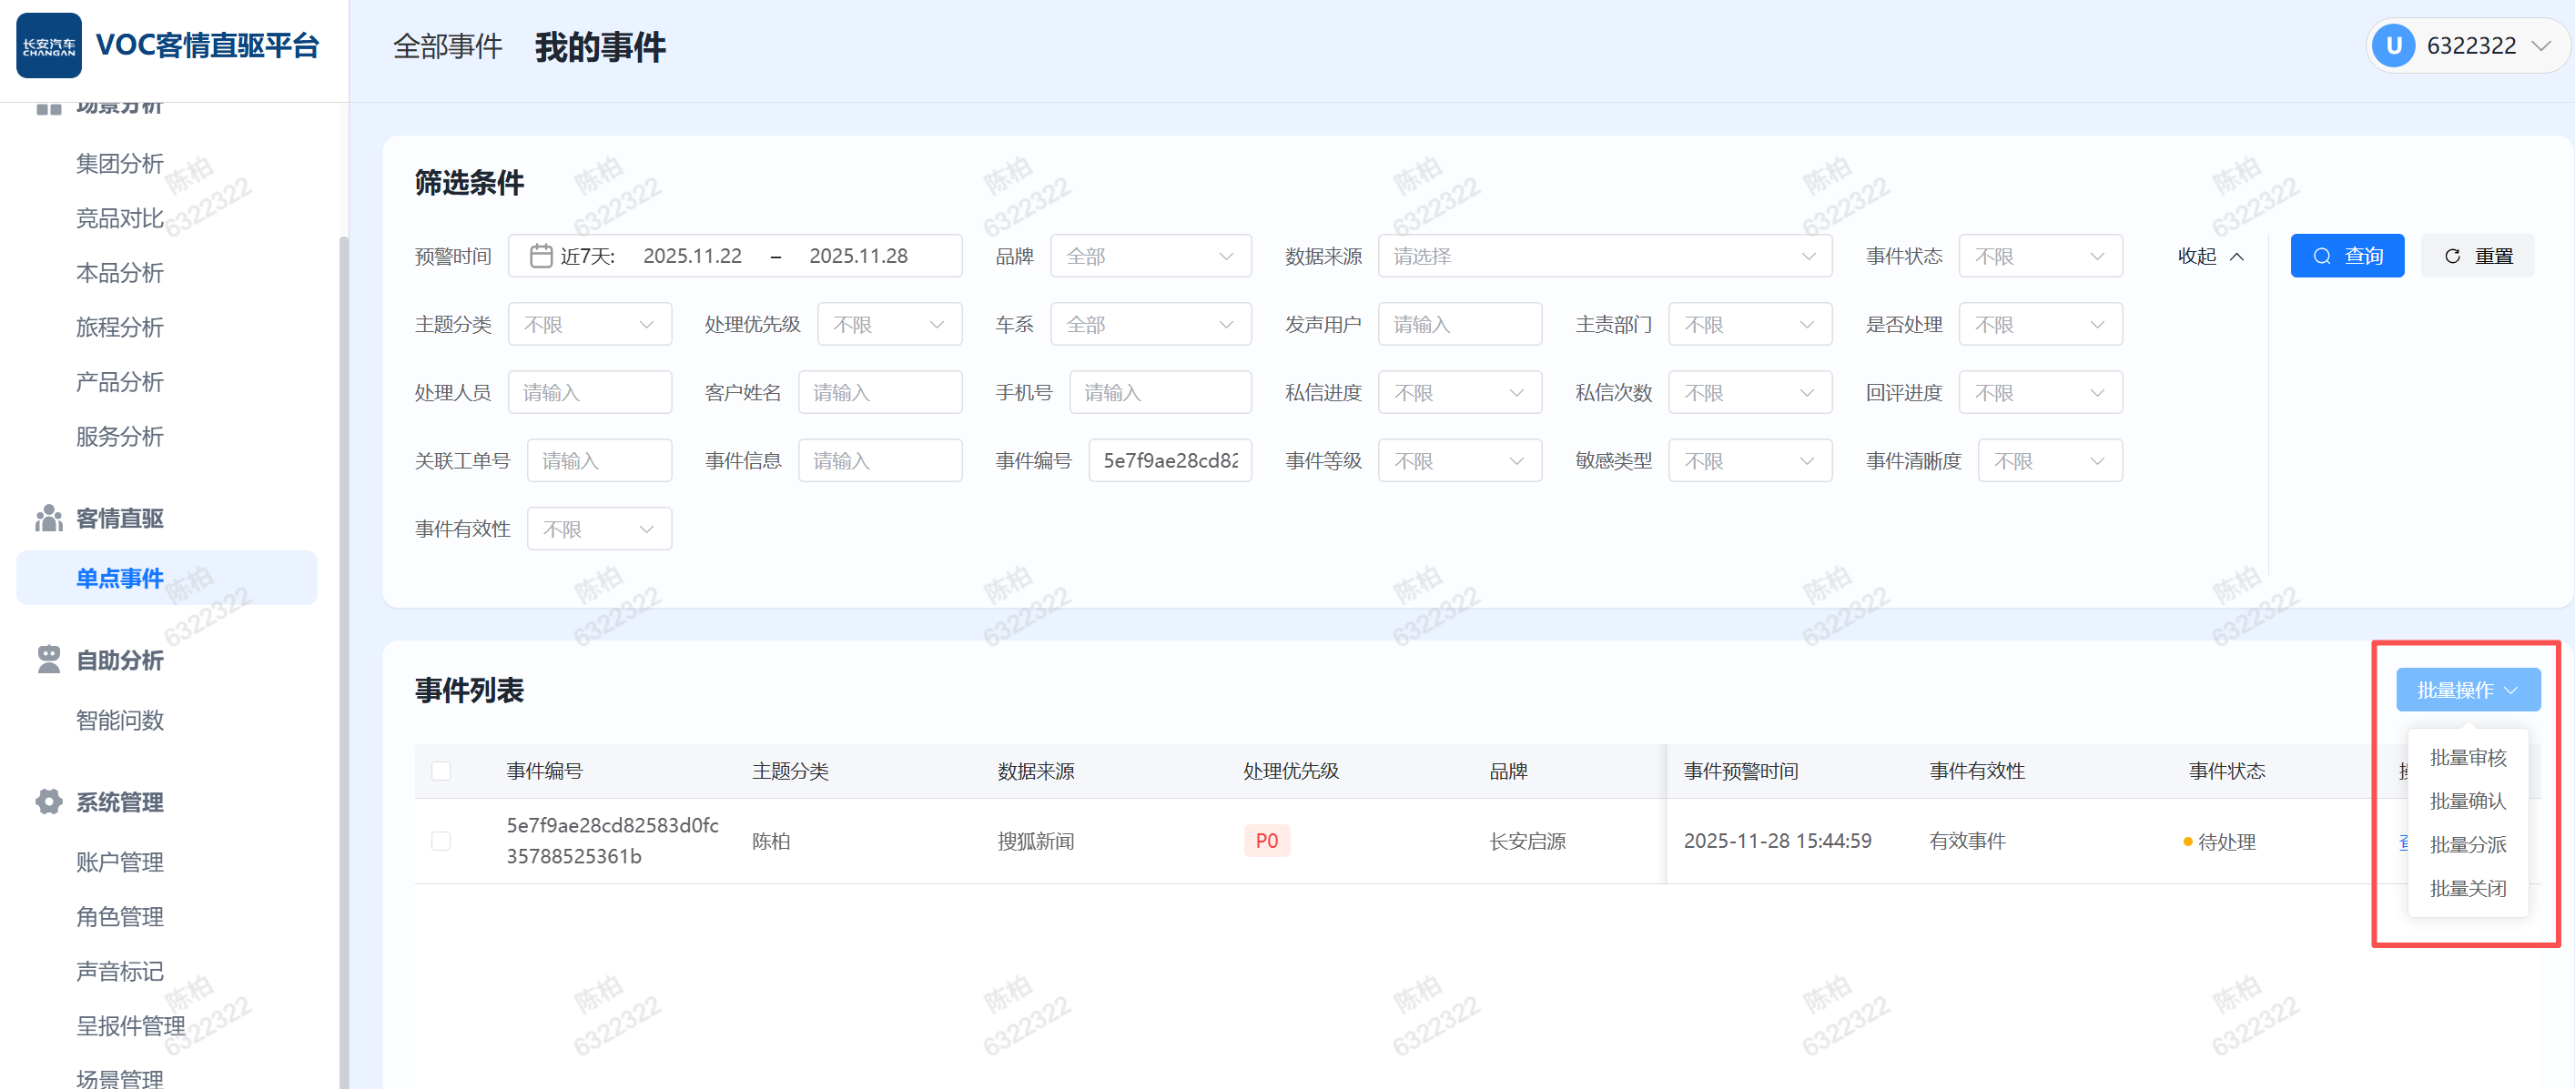The image size is (2575, 1089).
Task: Click the 系统管理 gear icon
Action: coord(48,802)
